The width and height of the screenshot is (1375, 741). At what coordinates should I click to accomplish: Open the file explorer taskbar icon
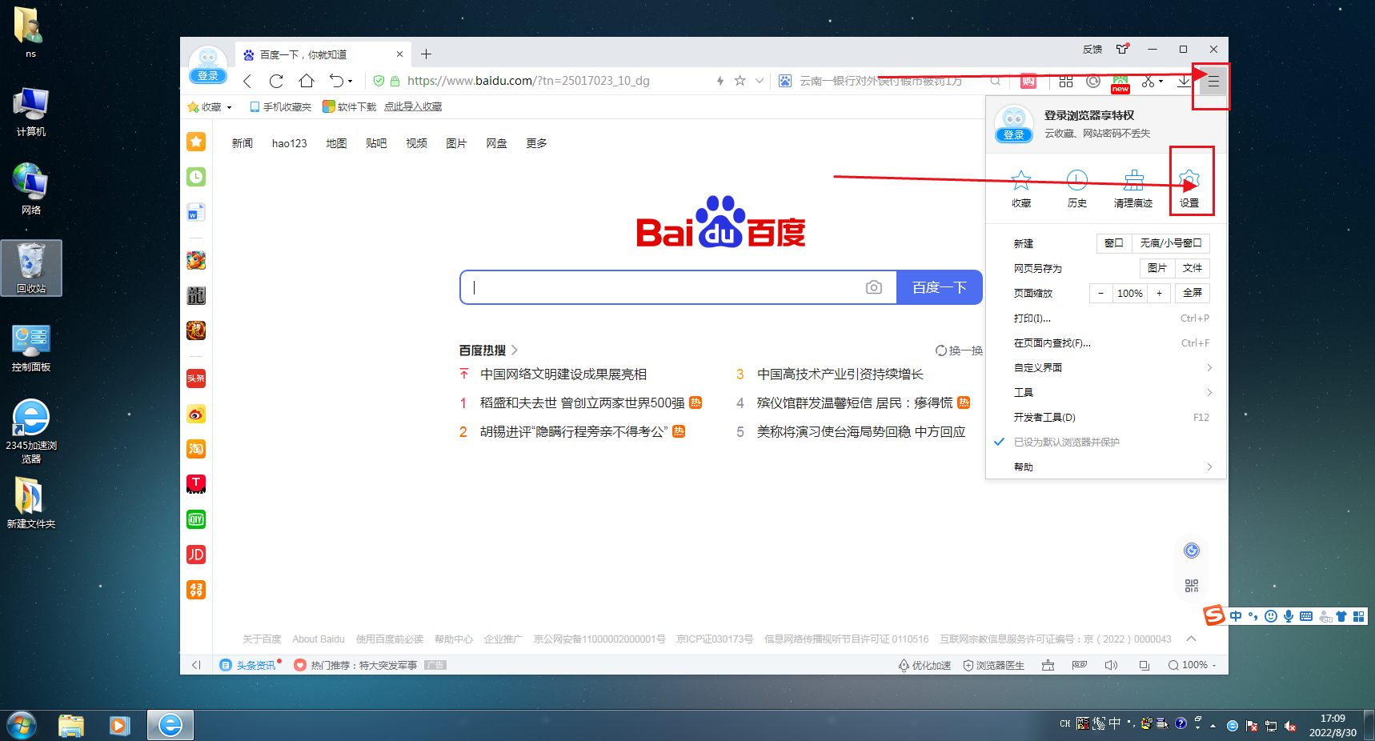(x=71, y=725)
